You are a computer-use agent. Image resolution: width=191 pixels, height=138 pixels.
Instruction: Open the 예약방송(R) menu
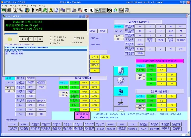(23, 6)
